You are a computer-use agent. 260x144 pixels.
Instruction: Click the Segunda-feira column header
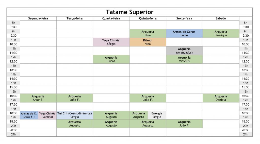38,18
